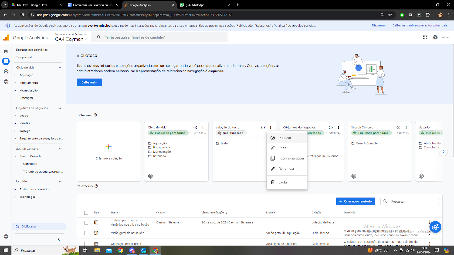Open the Explore icon in left rail
454x255 pixels.
pyautogui.click(x=6, y=71)
